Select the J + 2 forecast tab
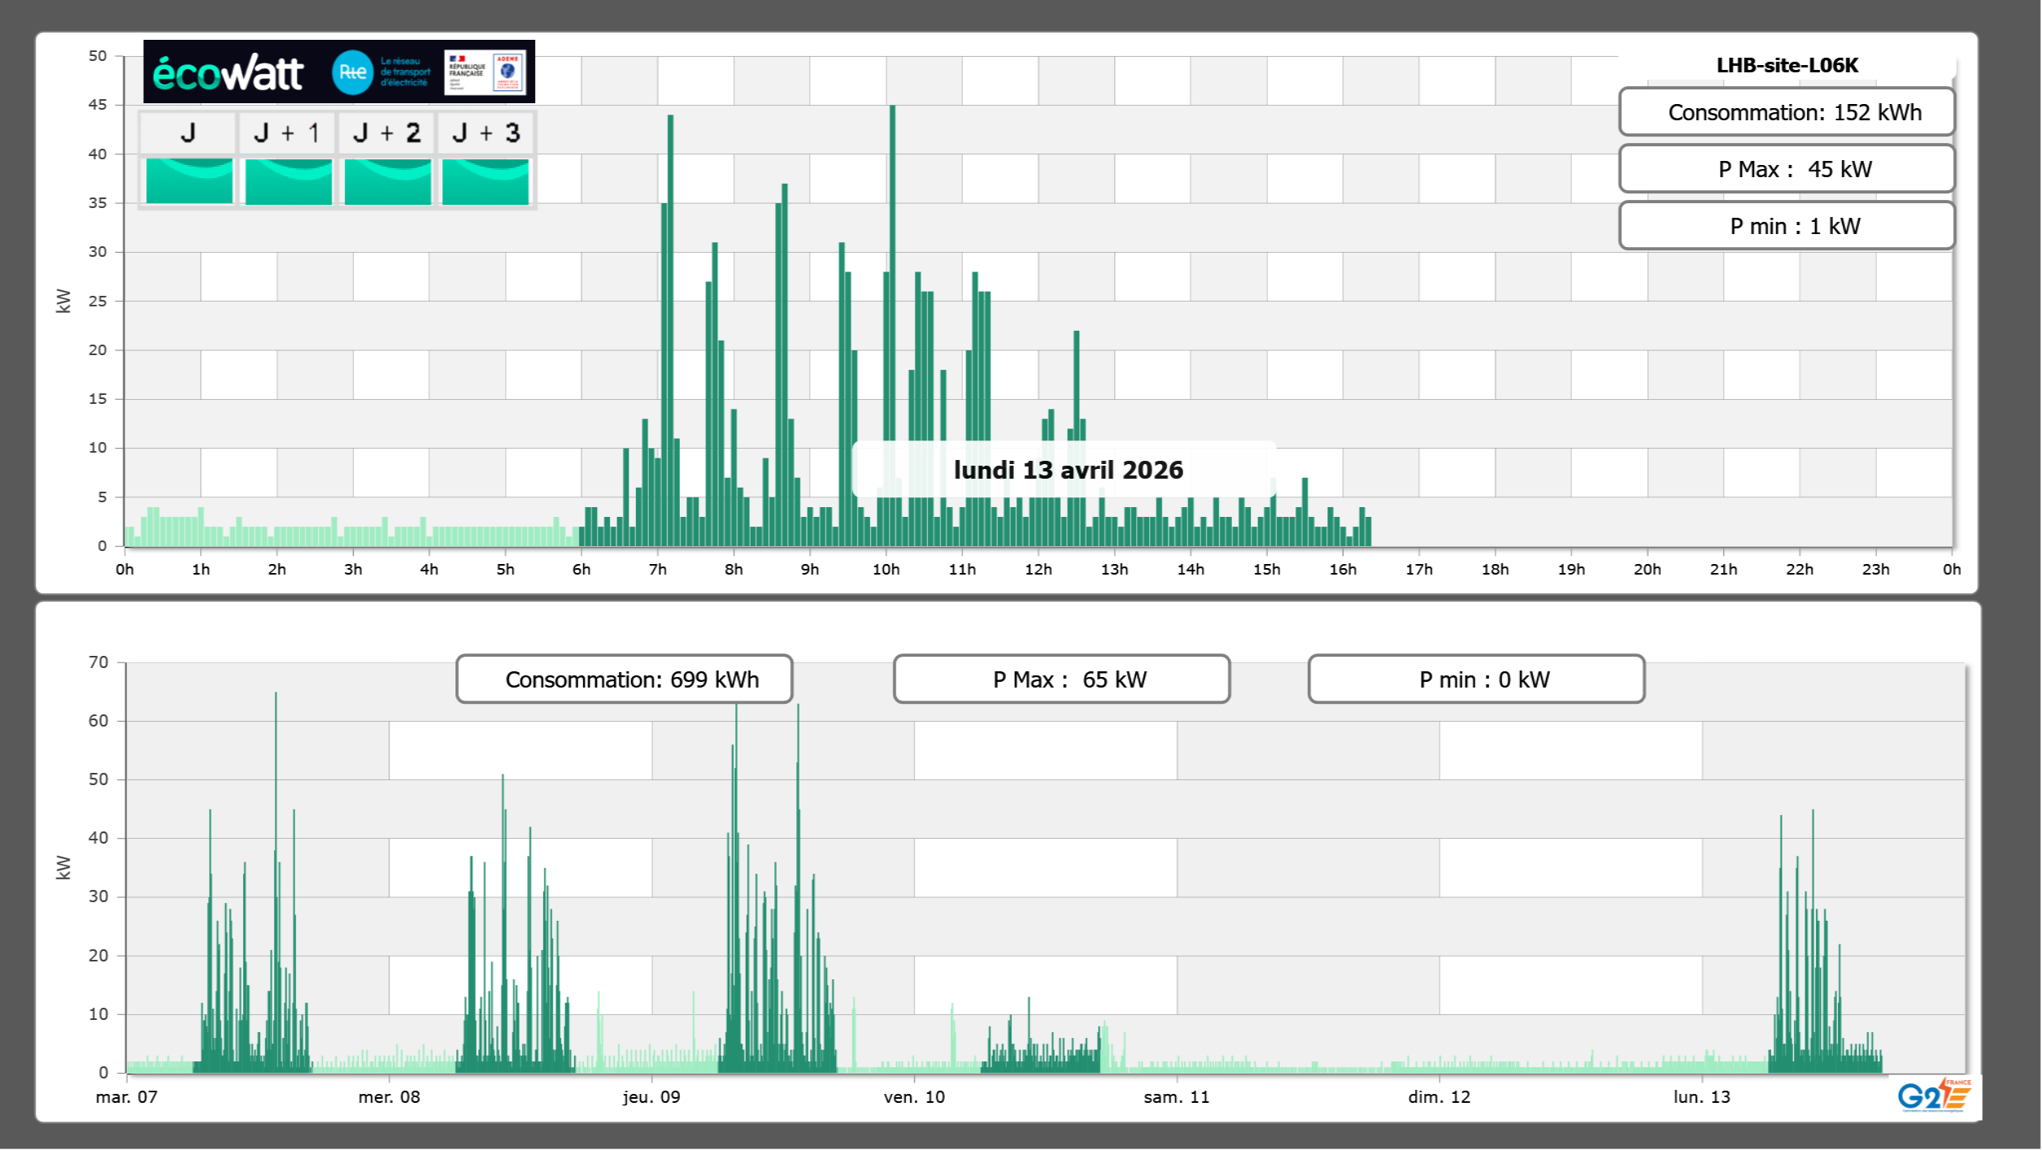 pyautogui.click(x=386, y=132)
